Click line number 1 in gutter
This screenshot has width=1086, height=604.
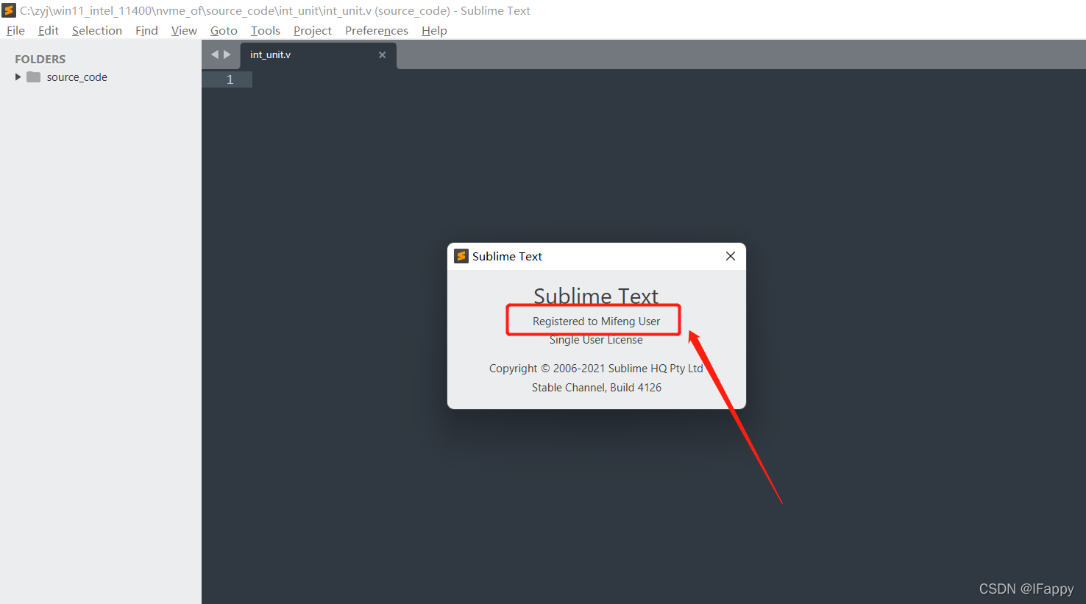click(x=230, y=79)
